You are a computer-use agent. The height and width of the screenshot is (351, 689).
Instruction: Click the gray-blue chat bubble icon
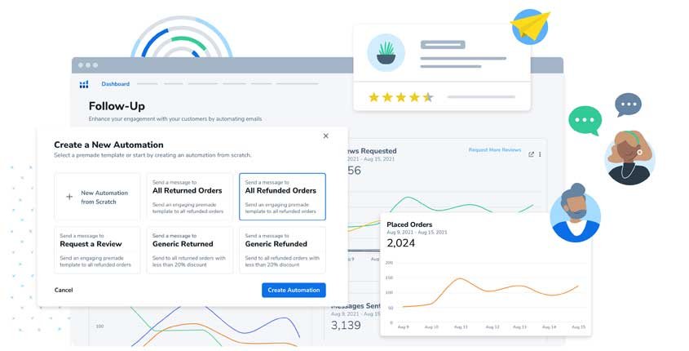629,104
